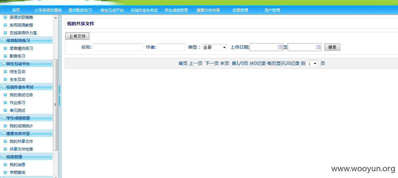Open the page number dropdown
This screenshot has width=398, height=178.
point(312,64)
